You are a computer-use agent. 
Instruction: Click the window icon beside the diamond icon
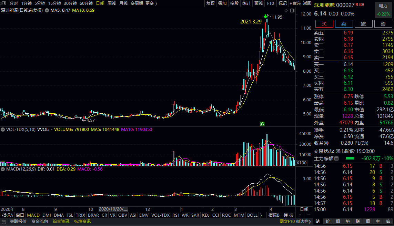click(292, 11)
